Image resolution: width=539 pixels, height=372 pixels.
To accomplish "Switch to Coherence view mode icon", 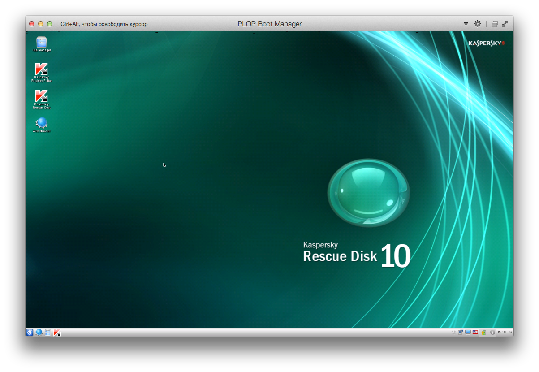I will coord(495,24).
